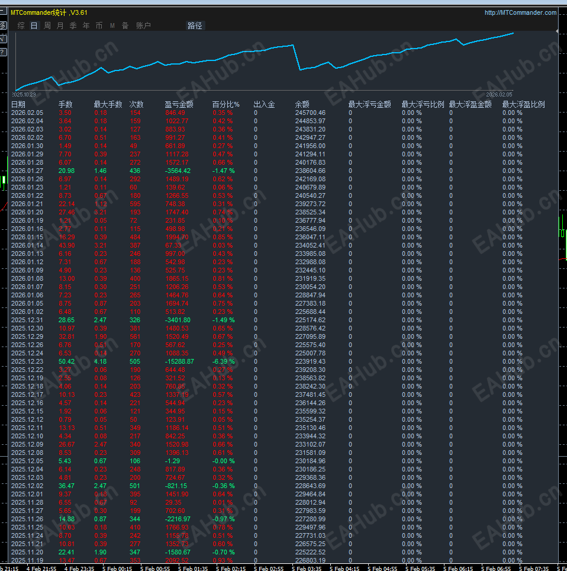Select the 季 quarterly tab
Screen dimensions: 567x571
73,25
